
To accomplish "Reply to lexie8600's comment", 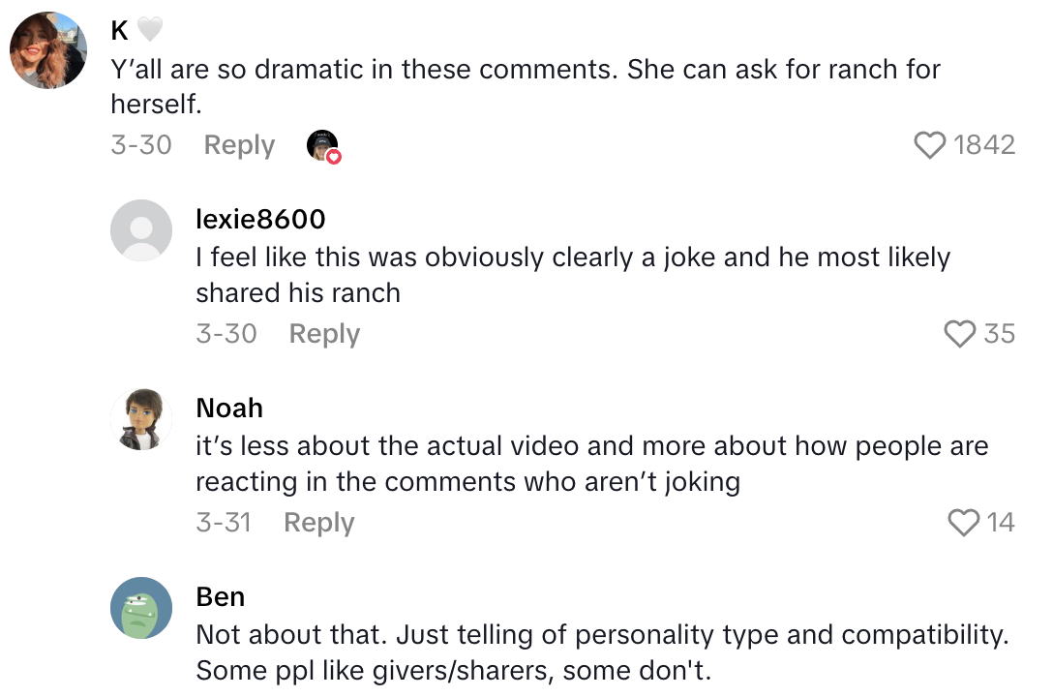I will tap(324, 334).
